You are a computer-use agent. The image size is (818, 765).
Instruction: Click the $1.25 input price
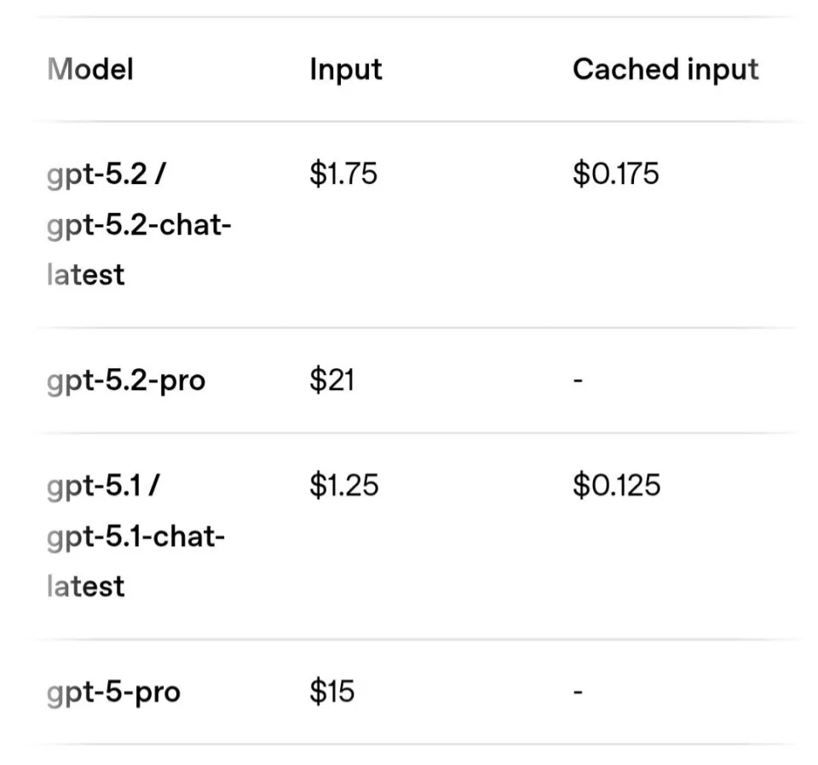343,486
